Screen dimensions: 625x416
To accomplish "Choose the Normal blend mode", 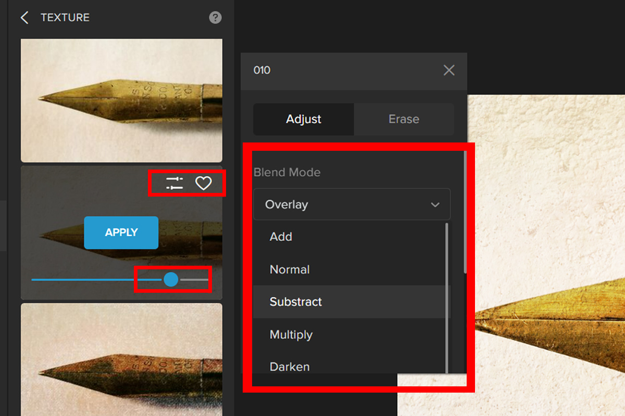I will coord(290,269).
